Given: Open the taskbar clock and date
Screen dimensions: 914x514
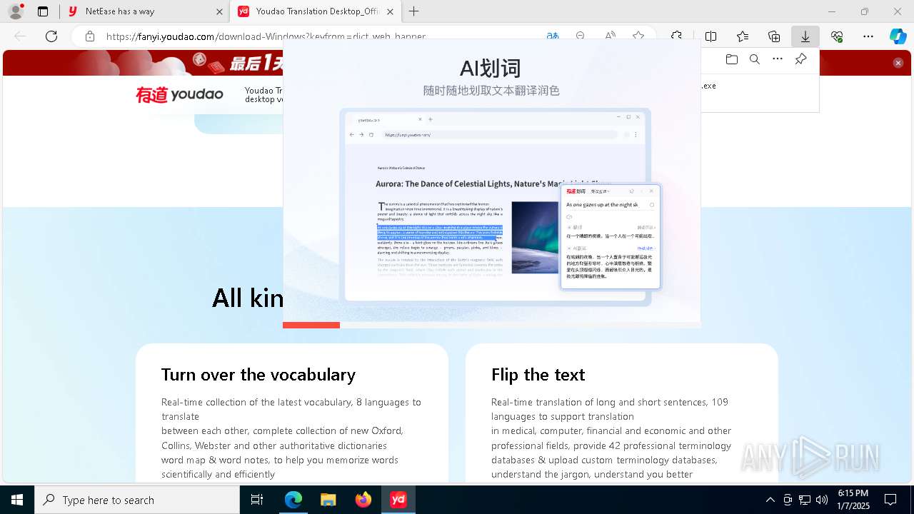Looking at the screenshot, I should [853, 500].
